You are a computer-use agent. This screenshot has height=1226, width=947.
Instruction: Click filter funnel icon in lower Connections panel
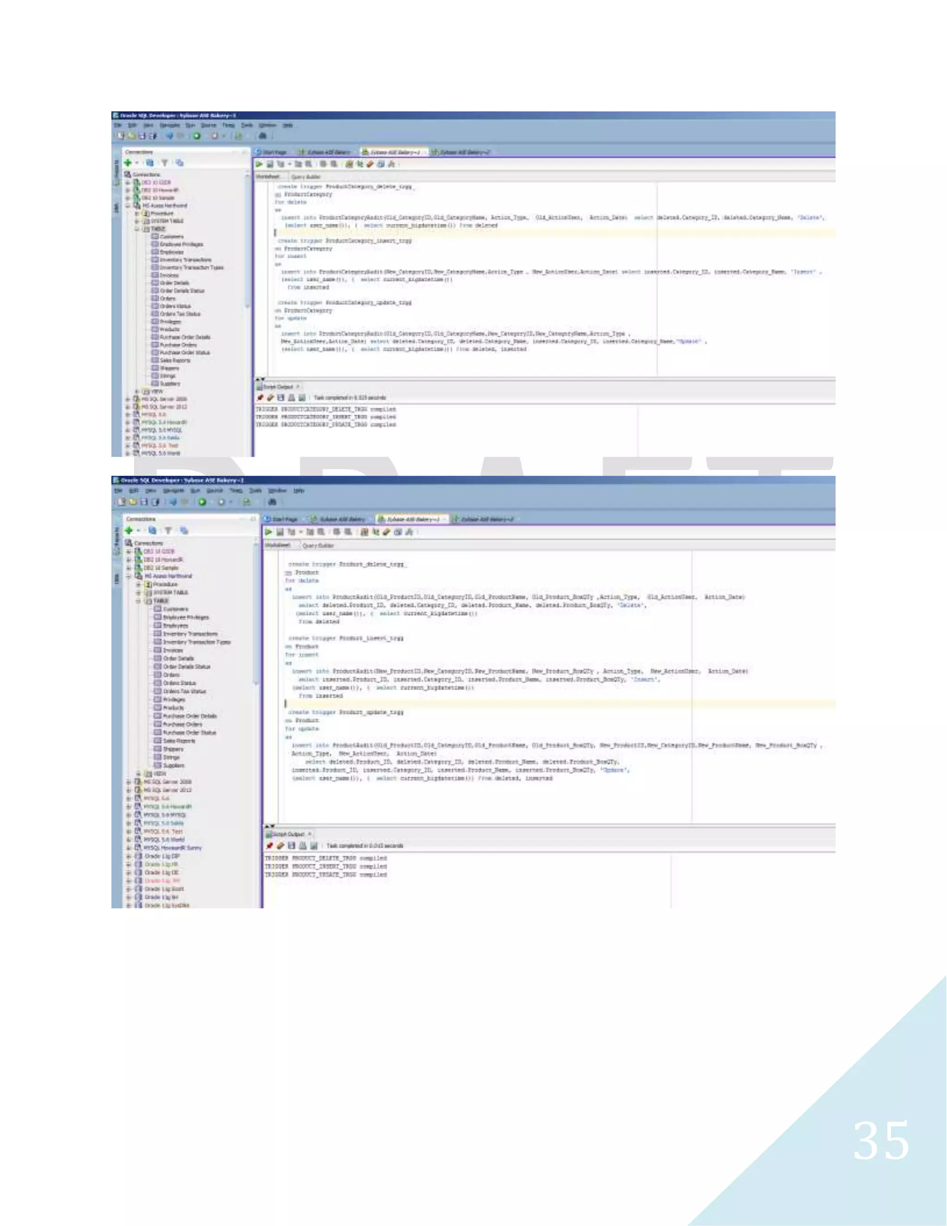(x=168, y=530)
